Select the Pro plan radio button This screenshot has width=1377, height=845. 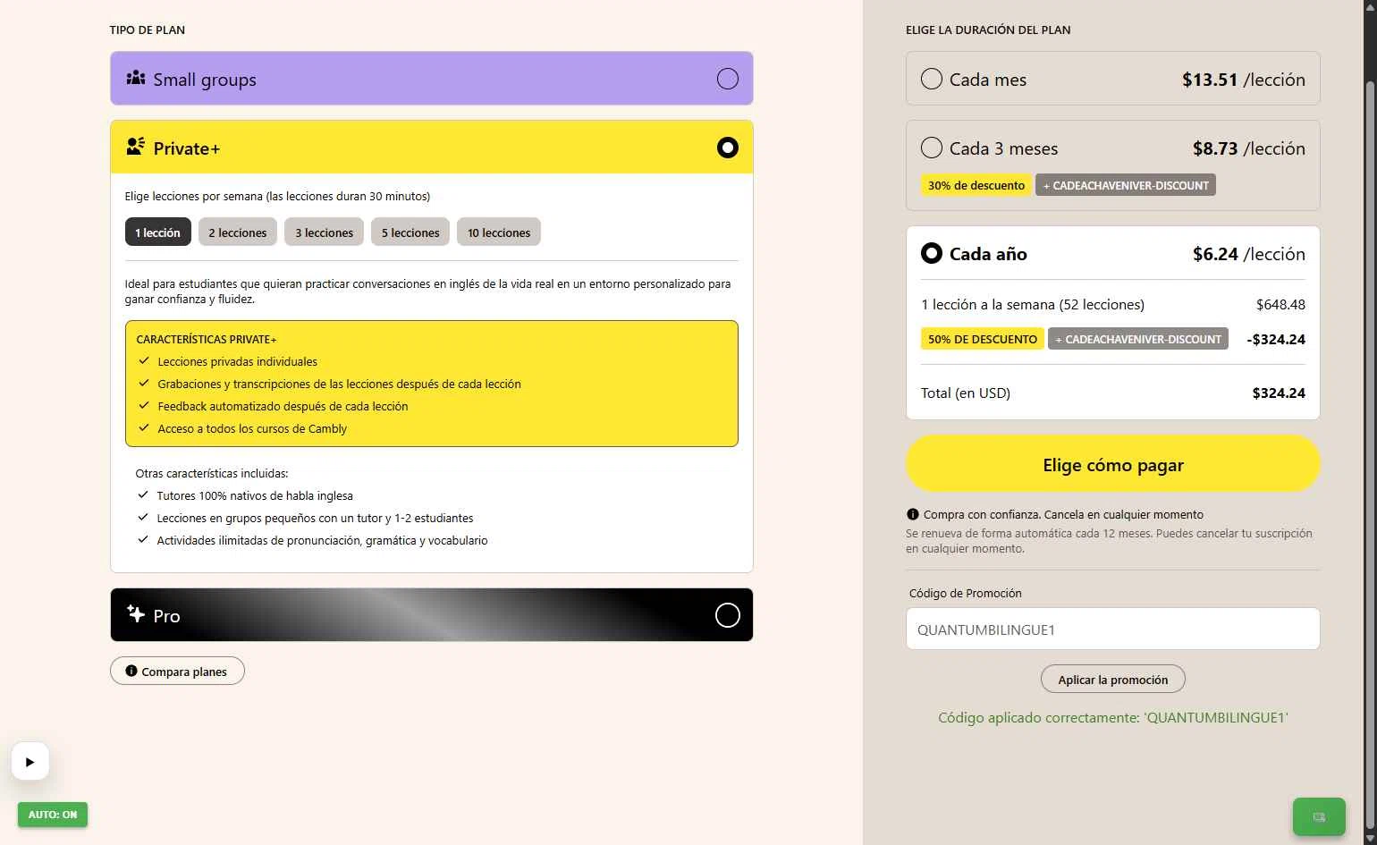(x=728, y=615)
